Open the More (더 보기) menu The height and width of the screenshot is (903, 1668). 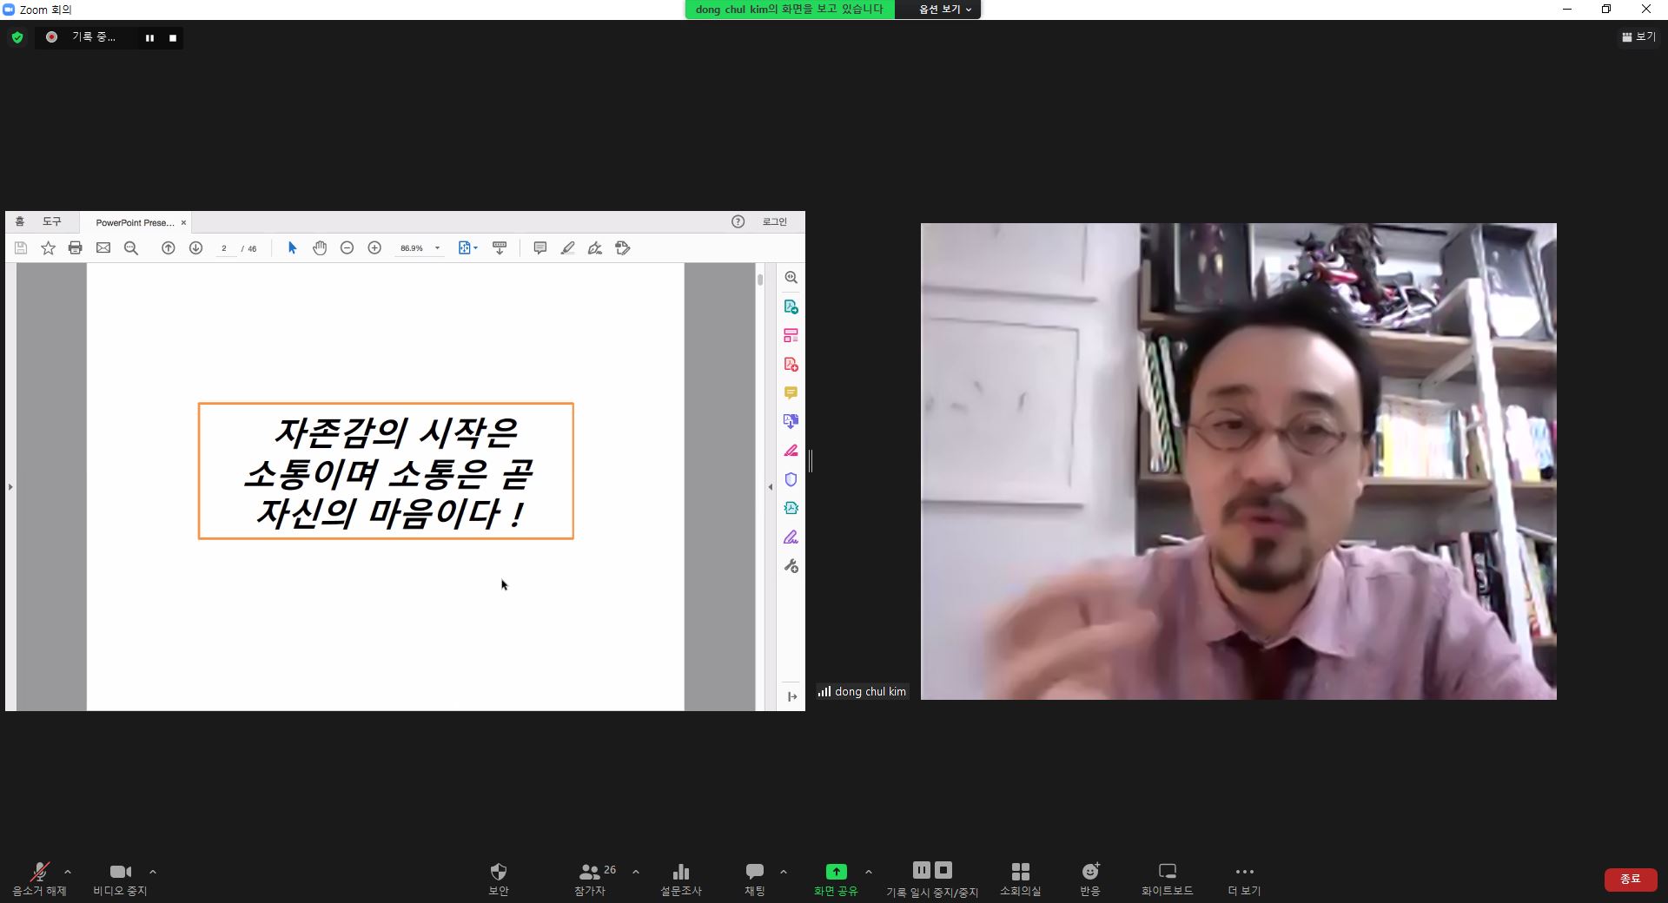[1244, 878]
